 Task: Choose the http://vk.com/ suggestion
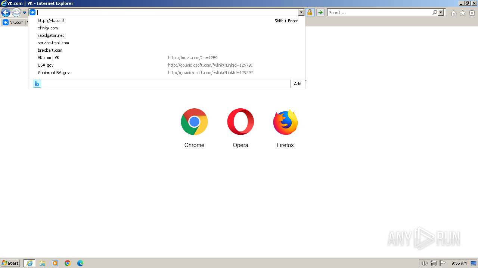(167, 20)
